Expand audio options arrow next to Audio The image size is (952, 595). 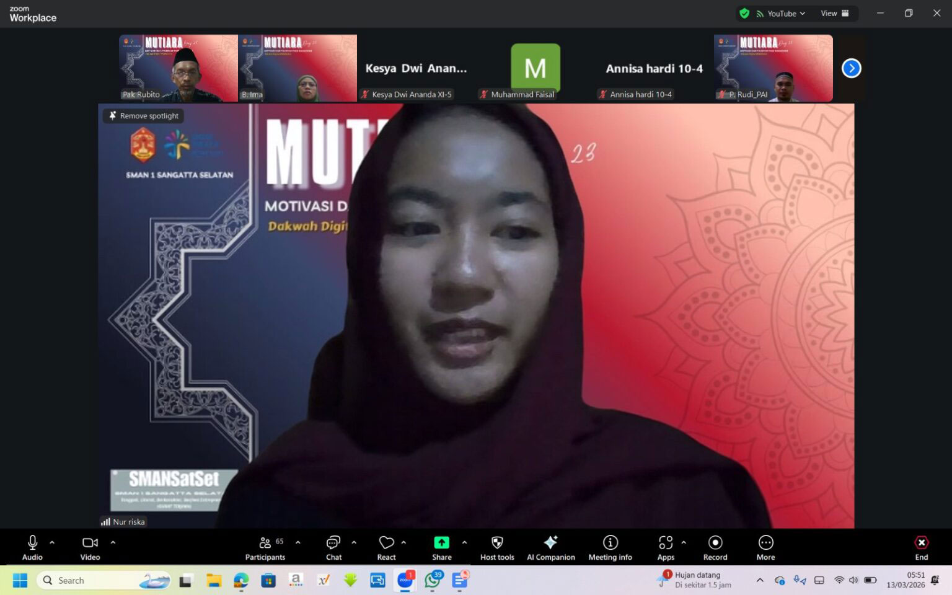pyautogui.click(x=52, y=542)
